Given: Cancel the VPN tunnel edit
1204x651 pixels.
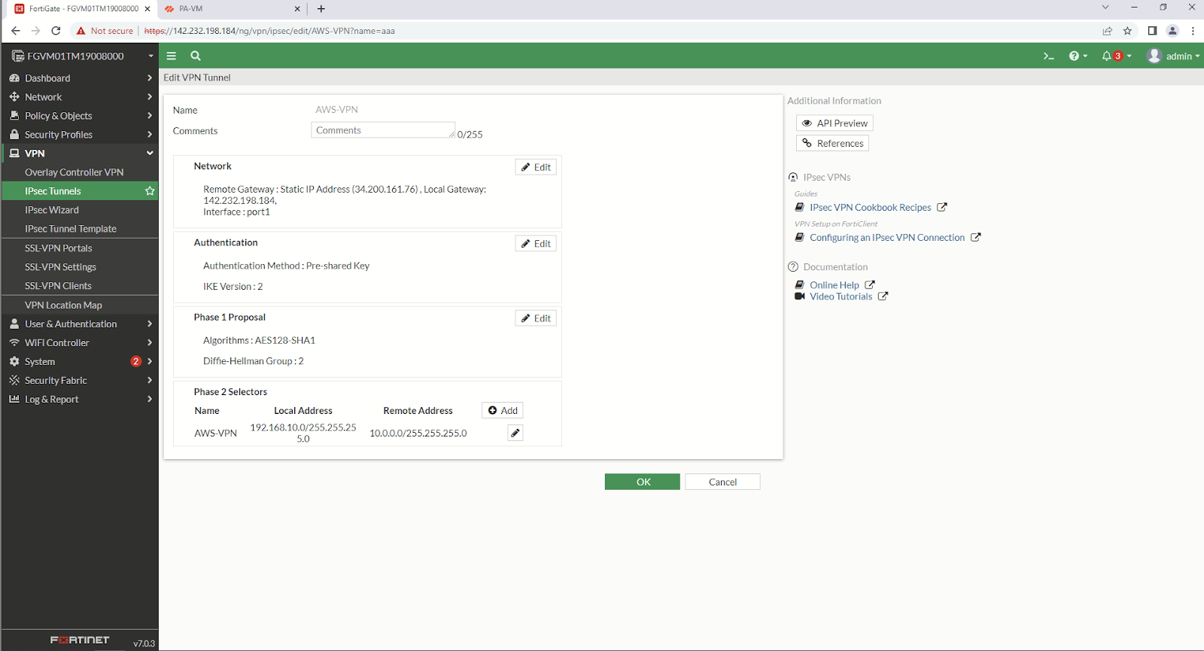Looking at the screenshot, I should (x=722, y=482).
